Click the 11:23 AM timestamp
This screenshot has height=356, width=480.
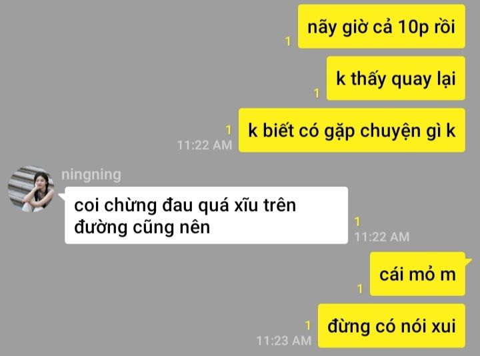[284, 341]
